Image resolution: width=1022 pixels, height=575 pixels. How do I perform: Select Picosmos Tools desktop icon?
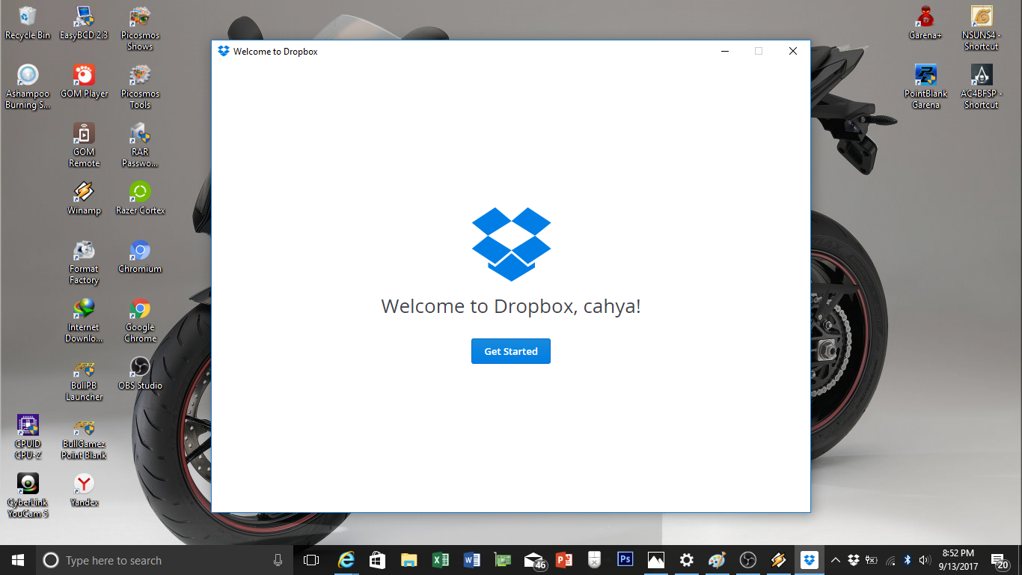pyautogui.click(x=140, y=87)
